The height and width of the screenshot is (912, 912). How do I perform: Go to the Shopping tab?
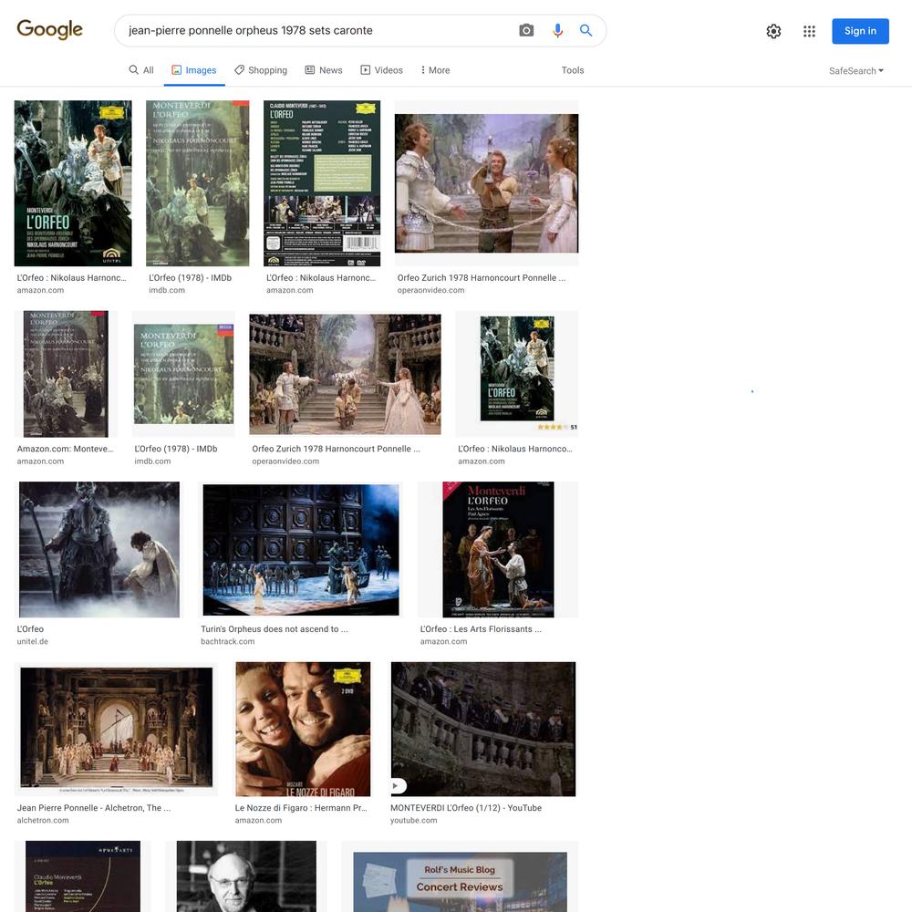261,70
